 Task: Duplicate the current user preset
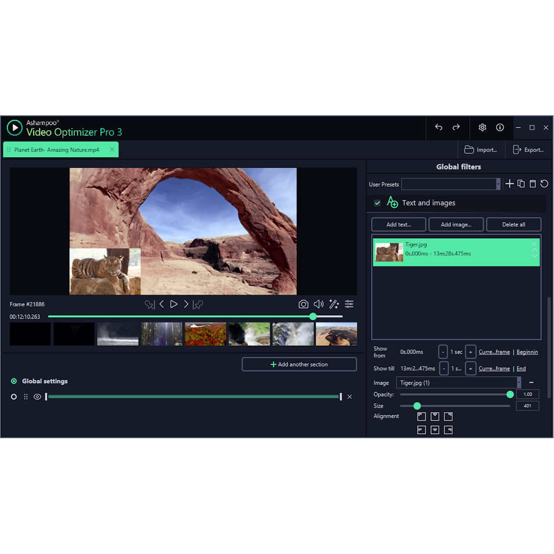(x=521, y=183)
